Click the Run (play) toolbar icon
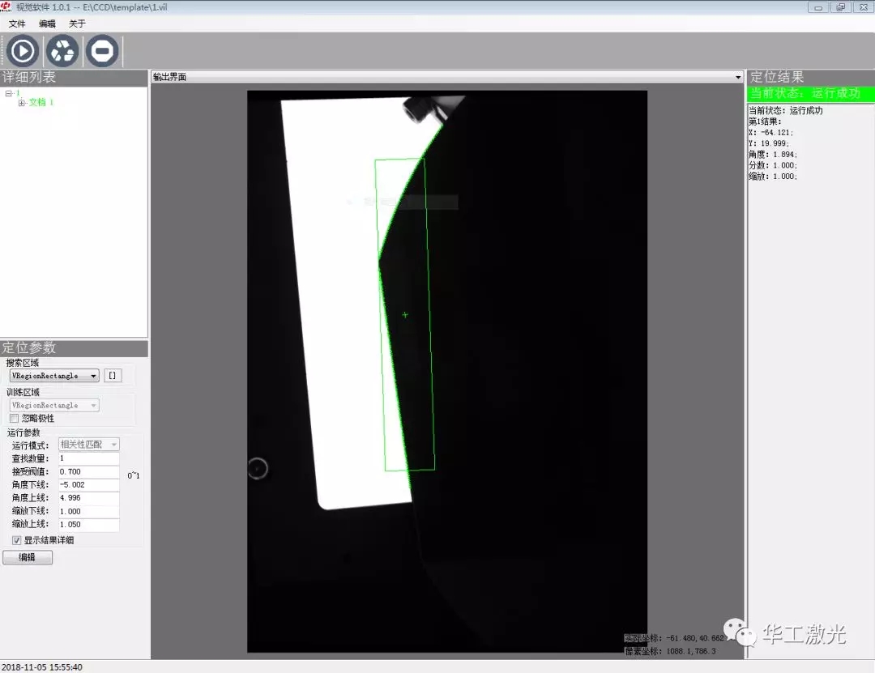Screen dimensions: 875x673 tap(23, 51)
